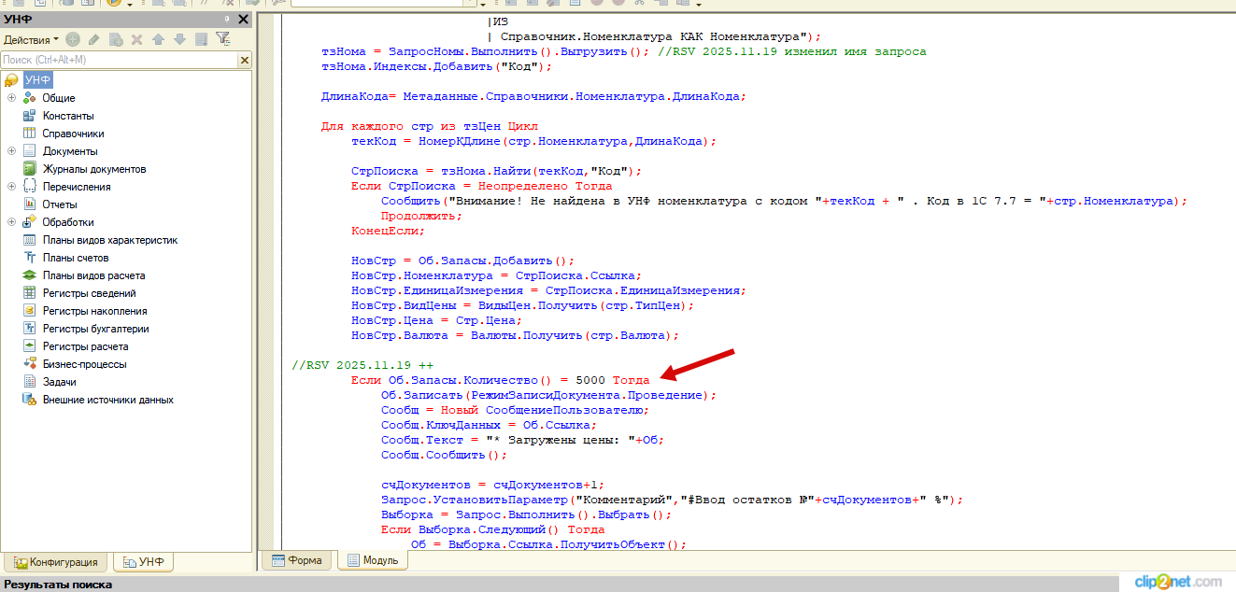The height and width of the screenshot is (592, 1236).
Task: Click line 'Если Выборка.Следующий() Тогда'
Action: point(492,529)
